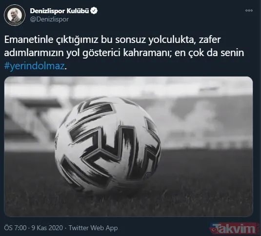
Task: Click the 9 Kas 2020 date
Action: click(x=47, y=228)
